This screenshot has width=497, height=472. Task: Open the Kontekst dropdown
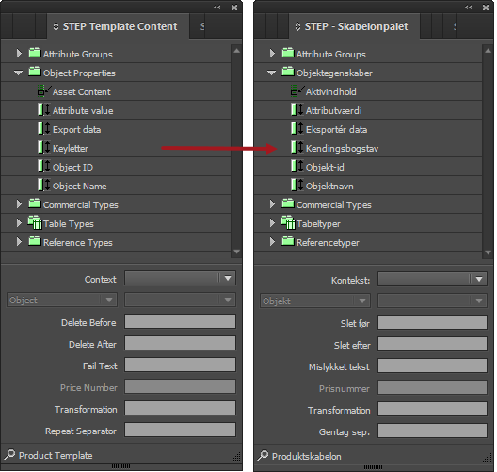(432, 279)
